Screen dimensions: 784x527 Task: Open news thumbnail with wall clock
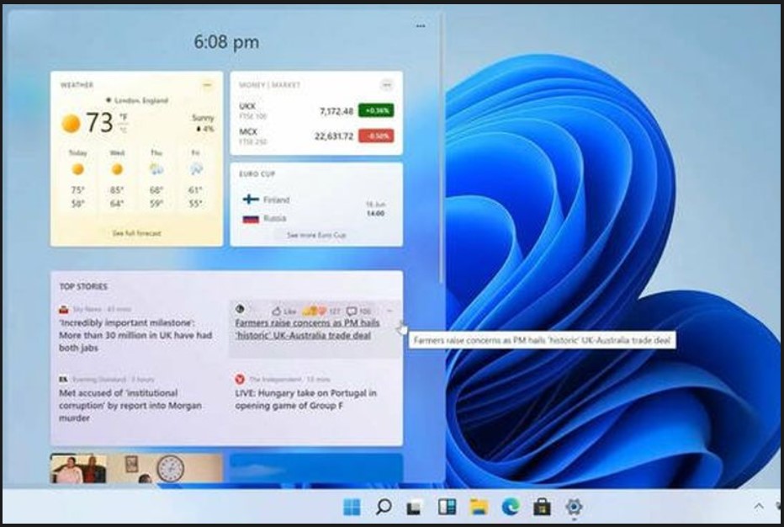click(136, 468)
